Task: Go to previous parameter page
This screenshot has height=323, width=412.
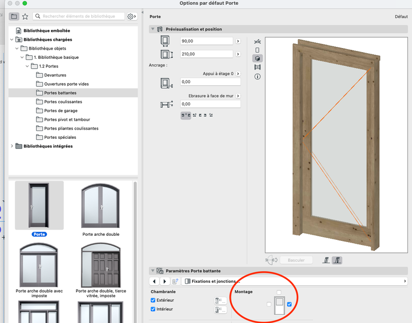Action: (x=154, y=281)
